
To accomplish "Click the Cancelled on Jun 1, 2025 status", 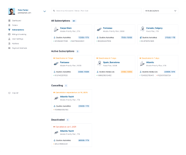I will [66, 127].
